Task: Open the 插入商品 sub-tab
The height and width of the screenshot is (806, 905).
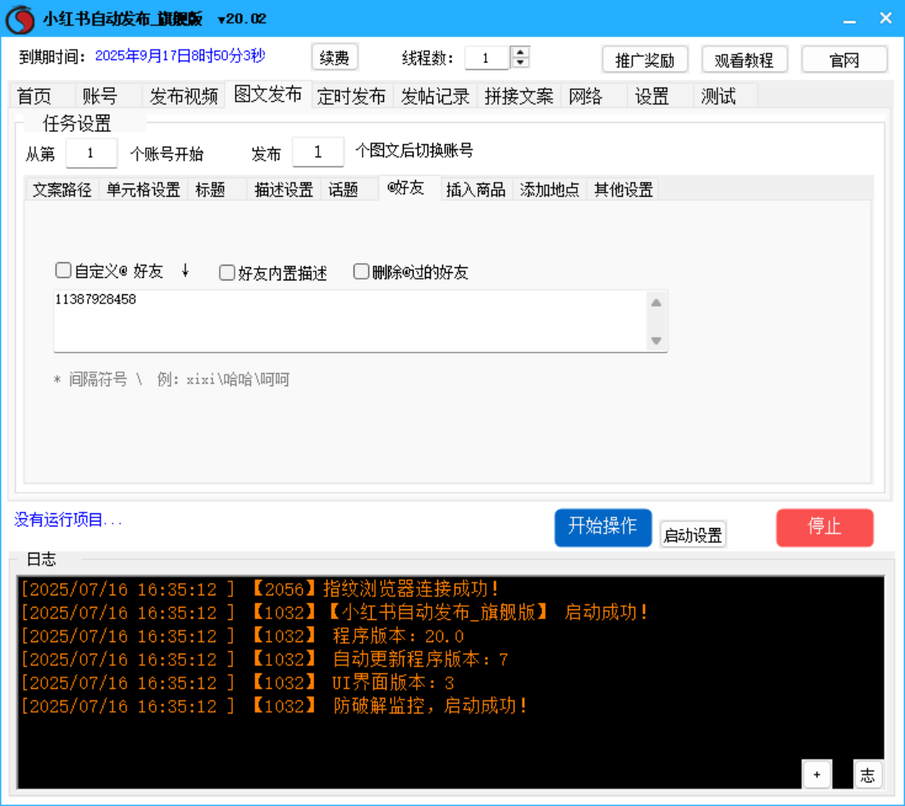Action: (476, 189)
